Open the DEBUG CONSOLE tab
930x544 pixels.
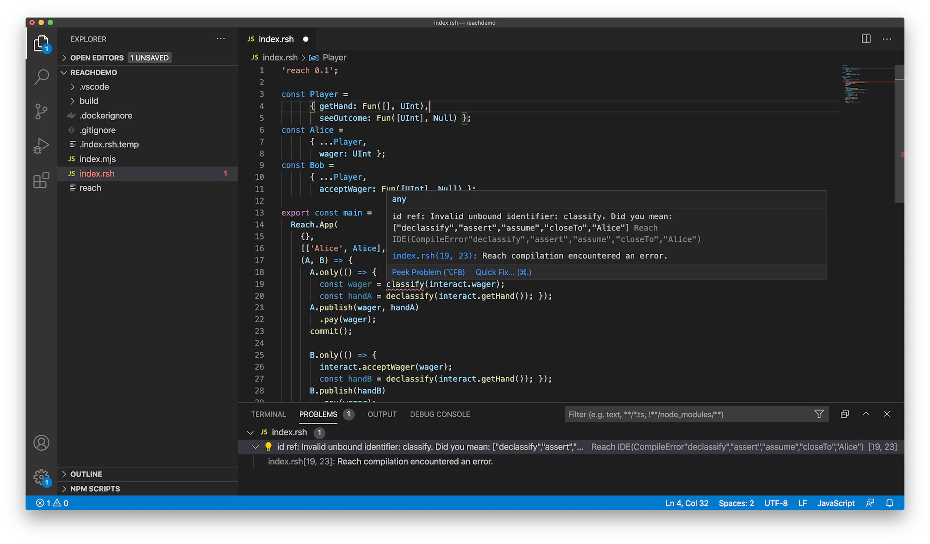(440, 414)
